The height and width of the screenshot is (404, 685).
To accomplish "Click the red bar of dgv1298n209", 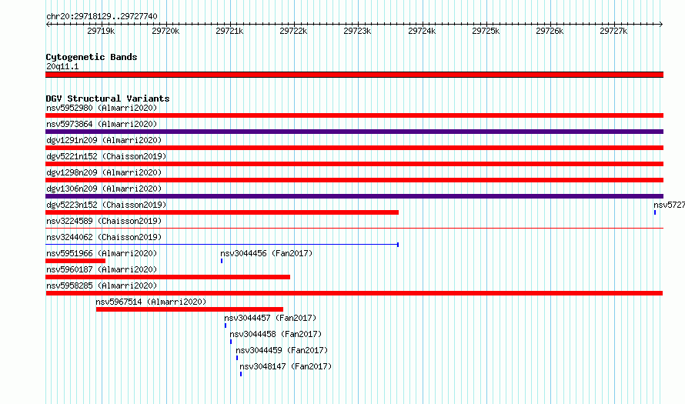I will (354, 180).
